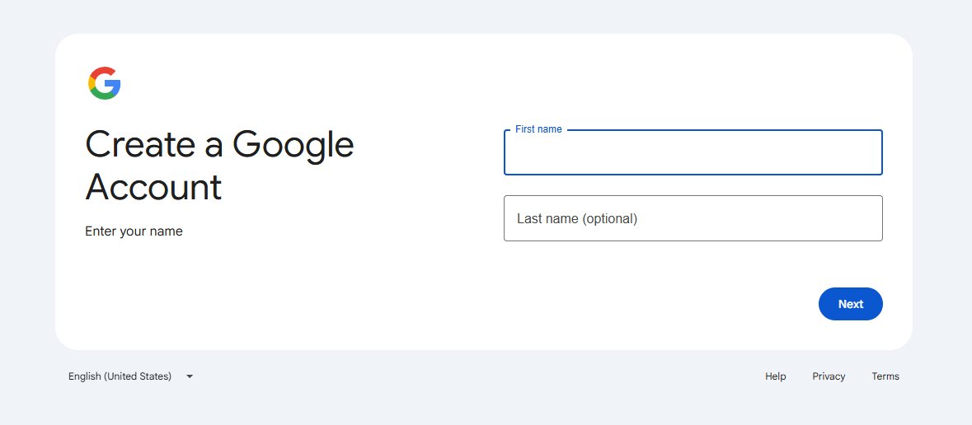Click the word Account in the heading
The width and height of the screenshot is (972, 425).
pyautogui.click(x=153, y=187)
